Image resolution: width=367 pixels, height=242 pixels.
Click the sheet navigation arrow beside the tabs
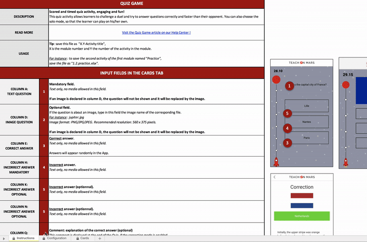point(4,238)
